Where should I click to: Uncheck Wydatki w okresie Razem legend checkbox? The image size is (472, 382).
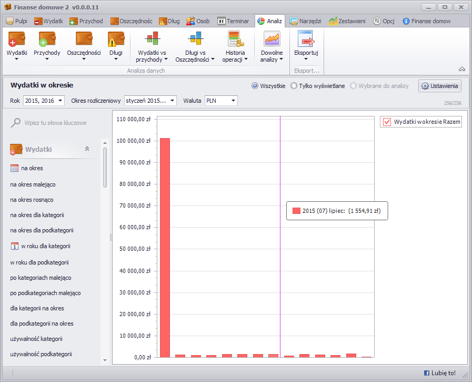pyautogui.click(x=387, y=122)
